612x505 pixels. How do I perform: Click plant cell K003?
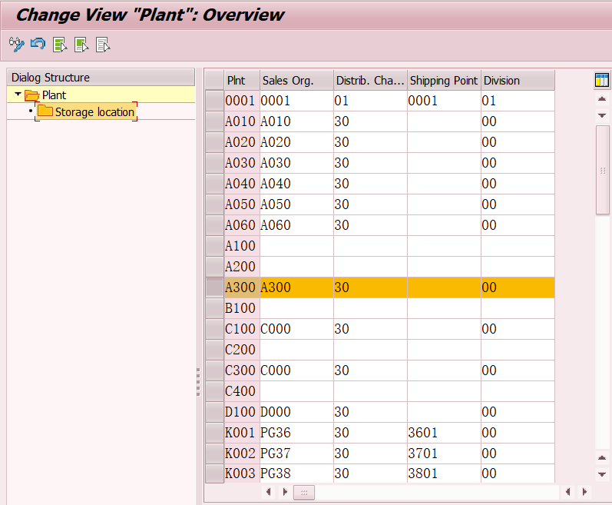pos(242,473)
